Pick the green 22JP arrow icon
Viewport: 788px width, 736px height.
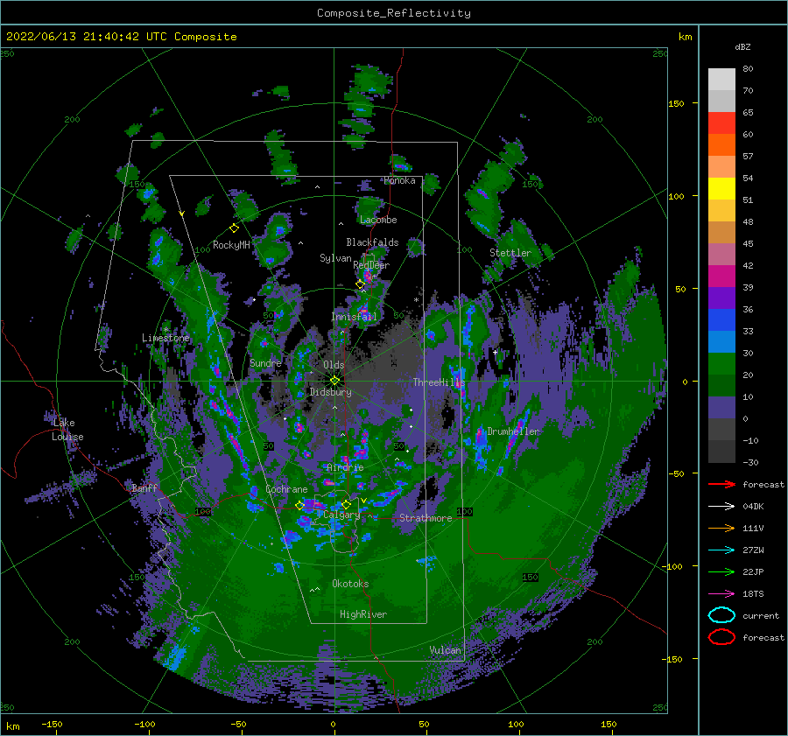[x=721, y=571]
